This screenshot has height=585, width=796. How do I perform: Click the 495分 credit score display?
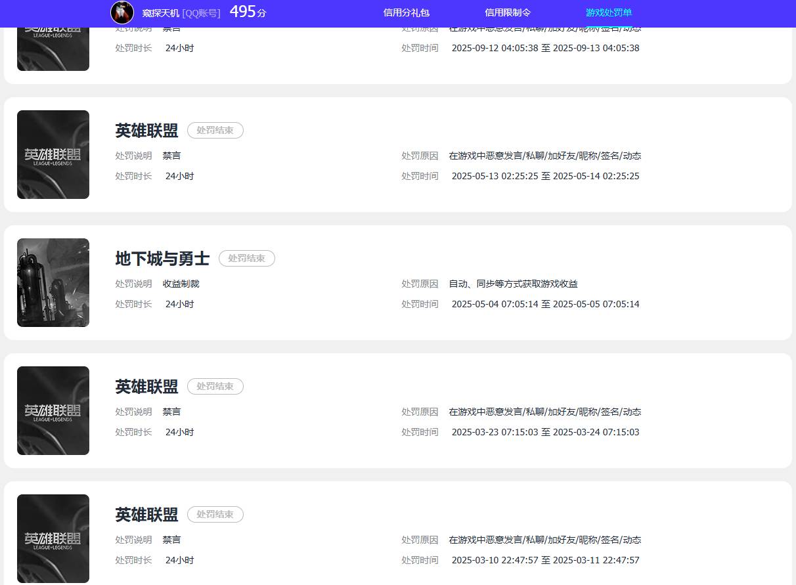pyautogui.click(x=248, y=12)
